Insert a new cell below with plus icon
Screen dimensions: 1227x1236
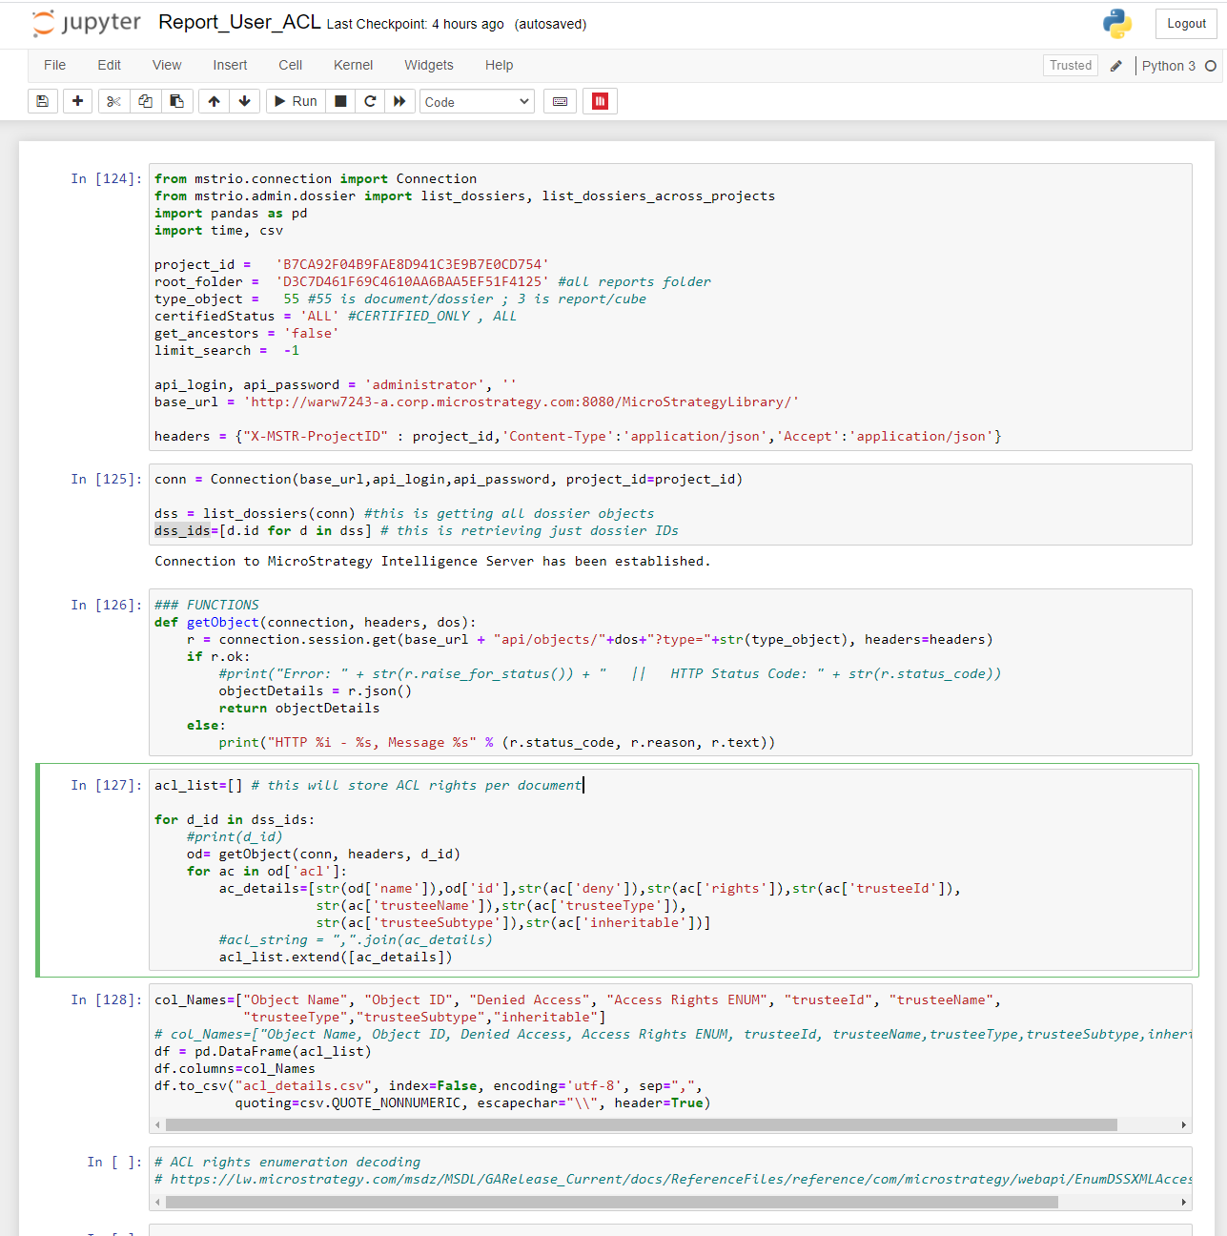[x=77, y=100]
